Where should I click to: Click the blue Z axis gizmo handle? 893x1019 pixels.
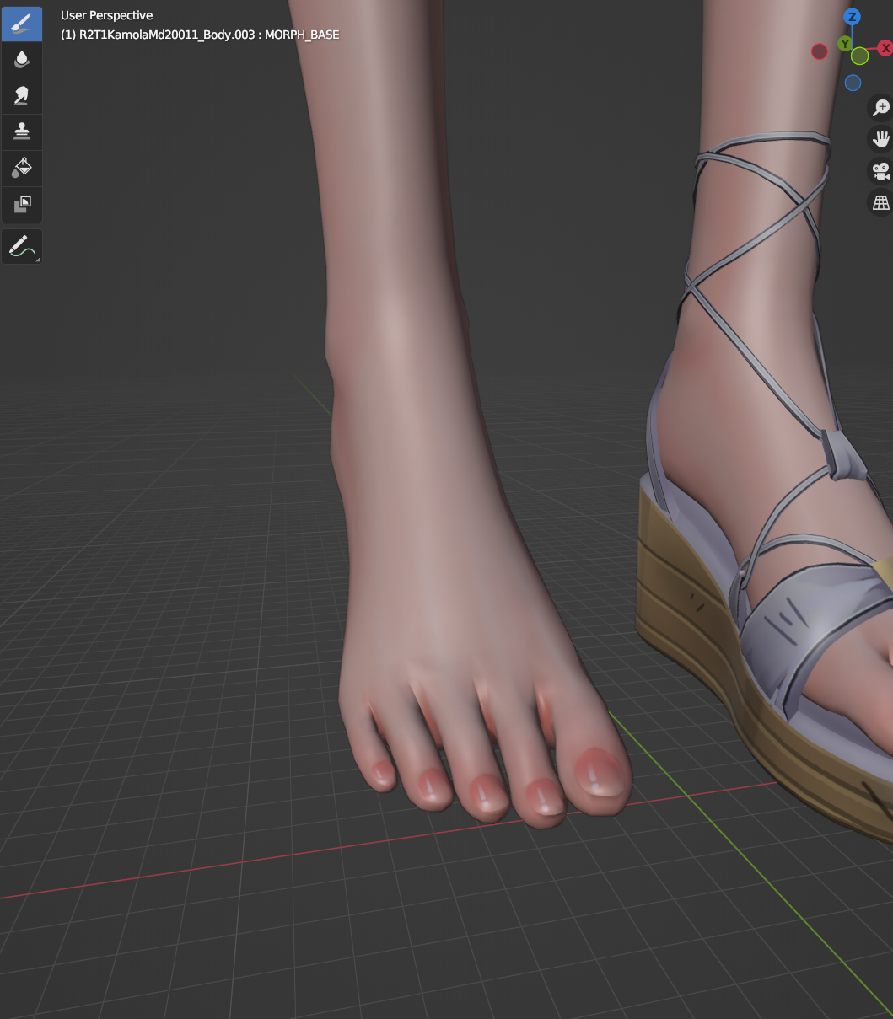coord(853,17)
